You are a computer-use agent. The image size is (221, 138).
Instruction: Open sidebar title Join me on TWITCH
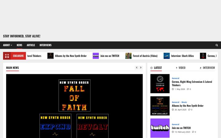181,128
